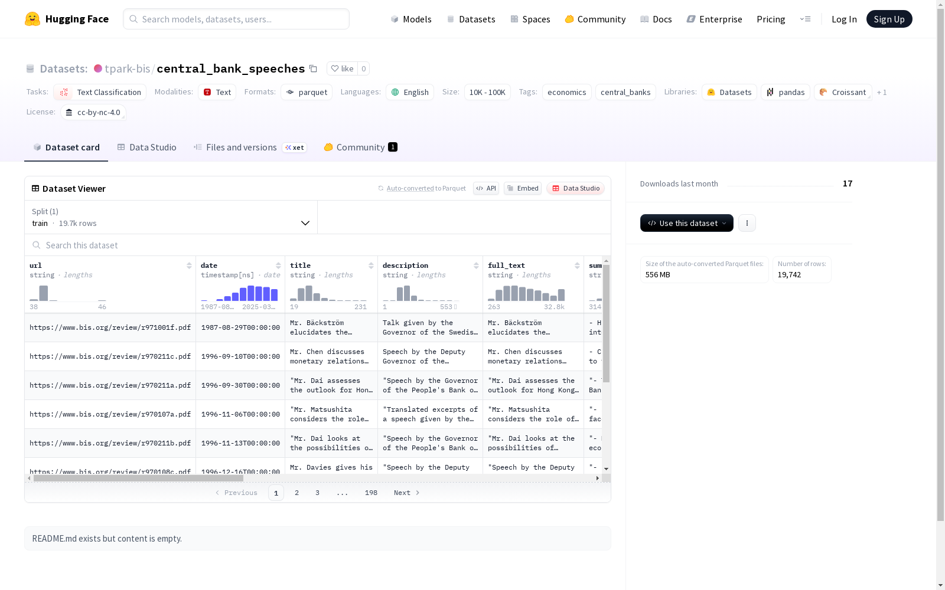Like the central_bank_speeches dataset
Screen dimensions: 945x590
tap(342, 68)
